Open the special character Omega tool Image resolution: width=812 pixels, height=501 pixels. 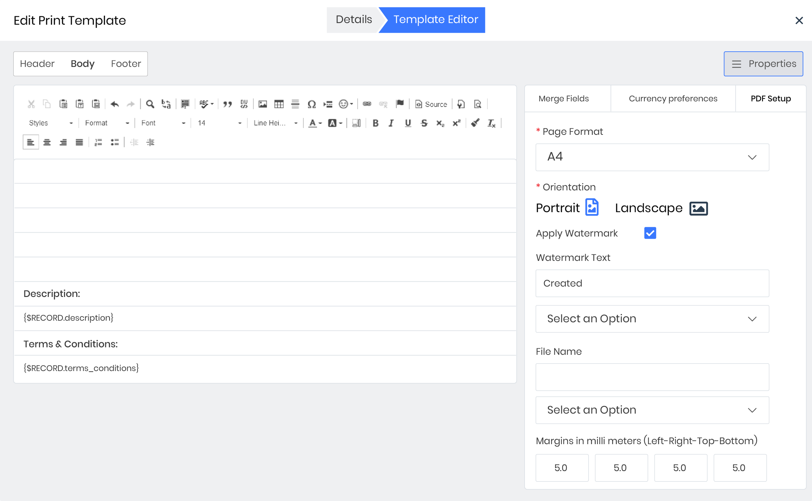click(311, 104)
